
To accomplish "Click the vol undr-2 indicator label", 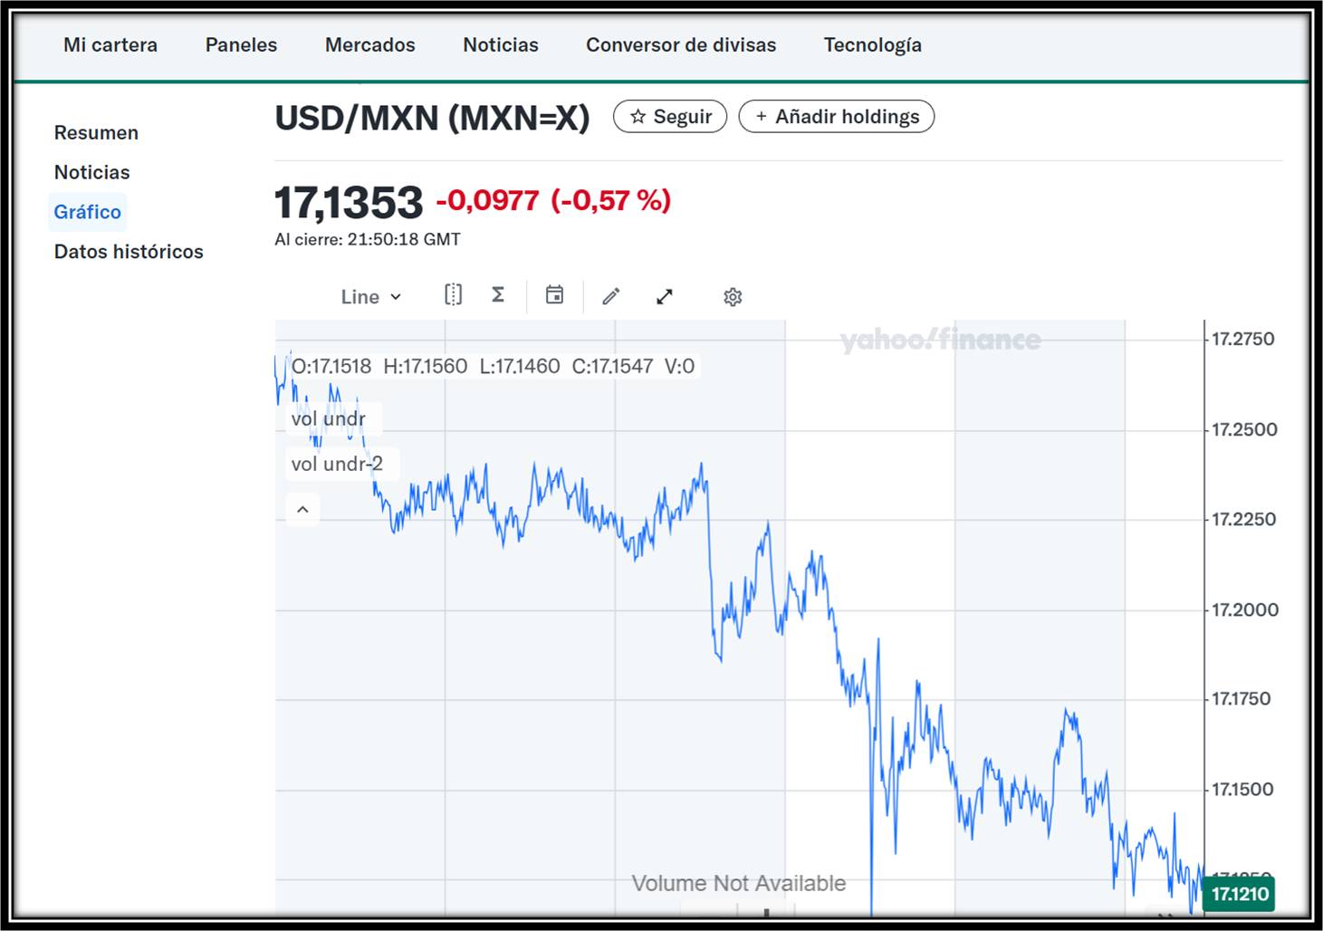I will click(337, 465).
